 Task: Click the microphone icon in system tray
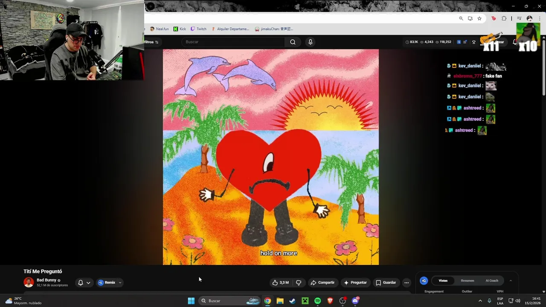coord(489,301)
